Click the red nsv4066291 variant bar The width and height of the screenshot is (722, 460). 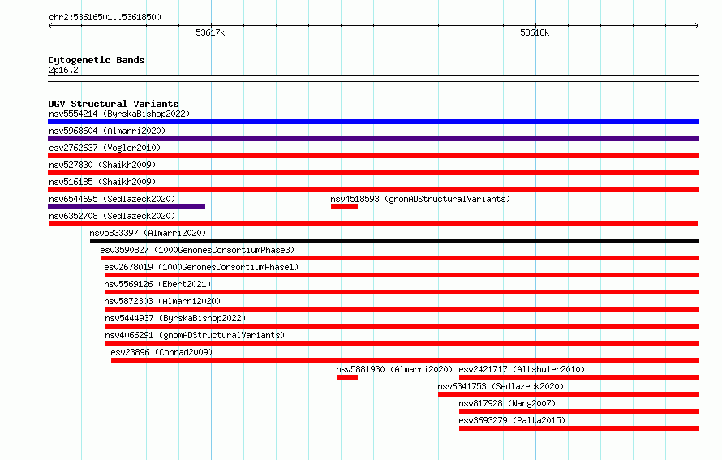point(402,343)
